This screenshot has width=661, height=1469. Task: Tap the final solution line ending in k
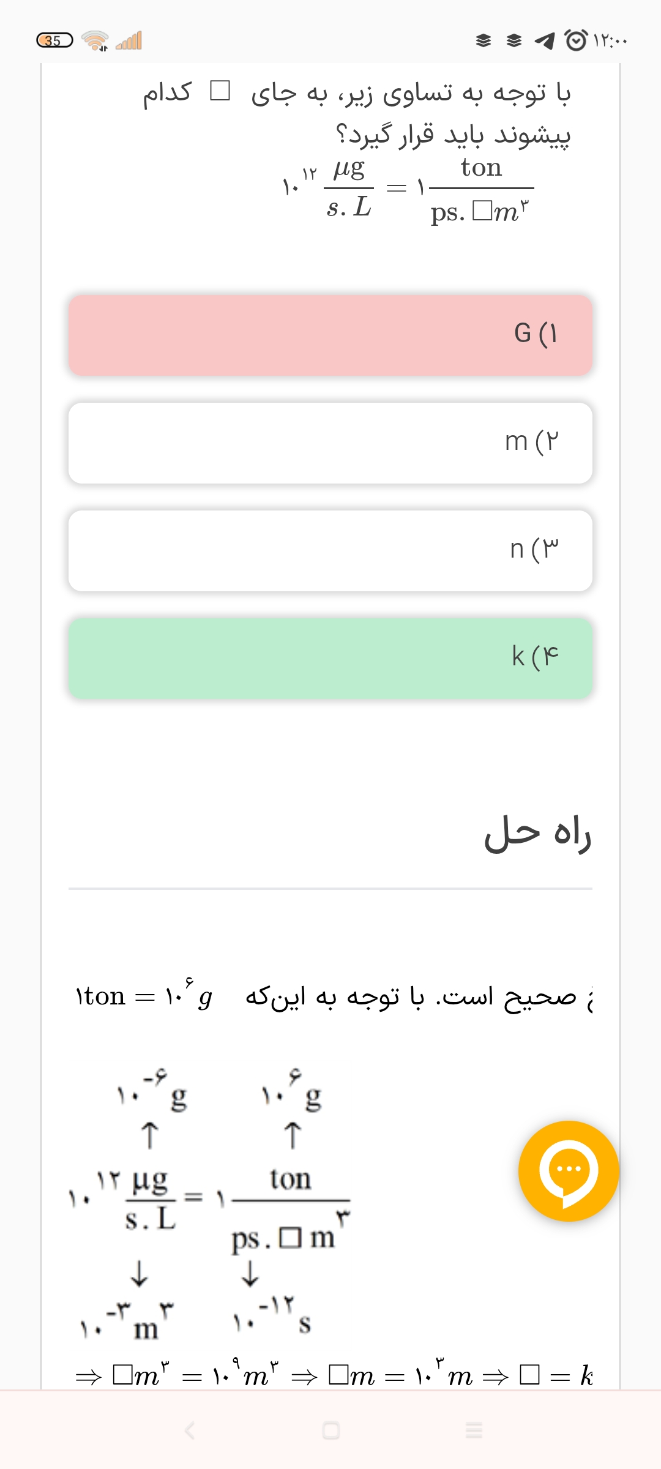click(x=334, y=1376)
